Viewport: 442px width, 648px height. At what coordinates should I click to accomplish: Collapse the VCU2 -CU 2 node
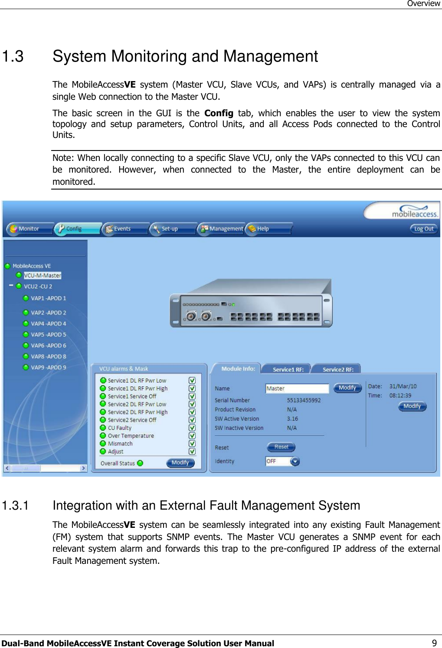11,286
